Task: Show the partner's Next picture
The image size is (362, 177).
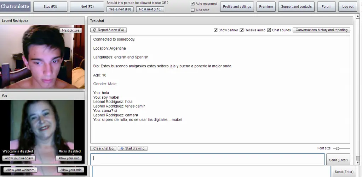Action: [x=71, y=30]
